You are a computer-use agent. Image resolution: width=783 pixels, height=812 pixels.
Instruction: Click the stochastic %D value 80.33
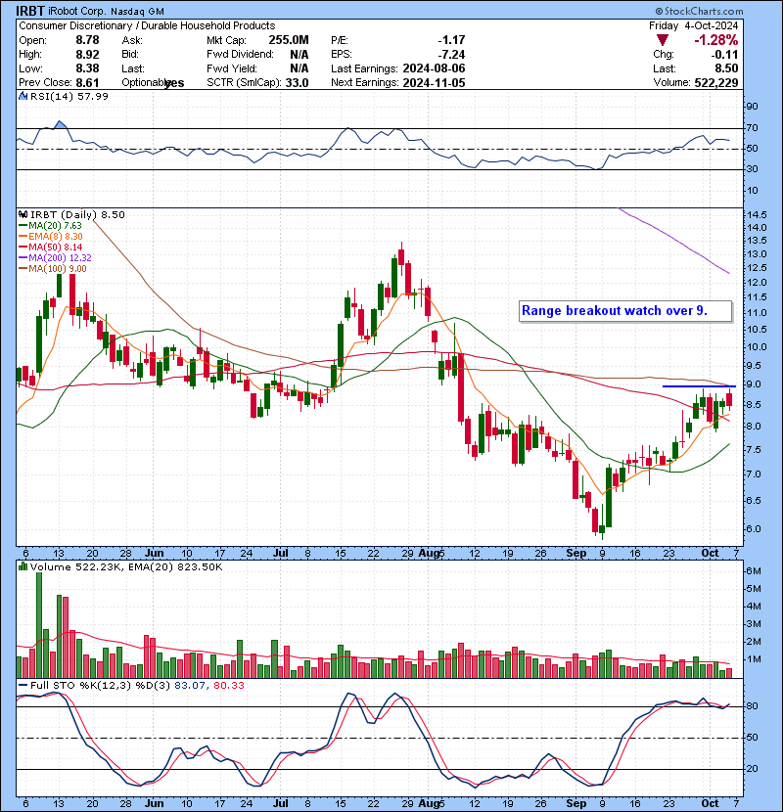[x=229, y=686]
